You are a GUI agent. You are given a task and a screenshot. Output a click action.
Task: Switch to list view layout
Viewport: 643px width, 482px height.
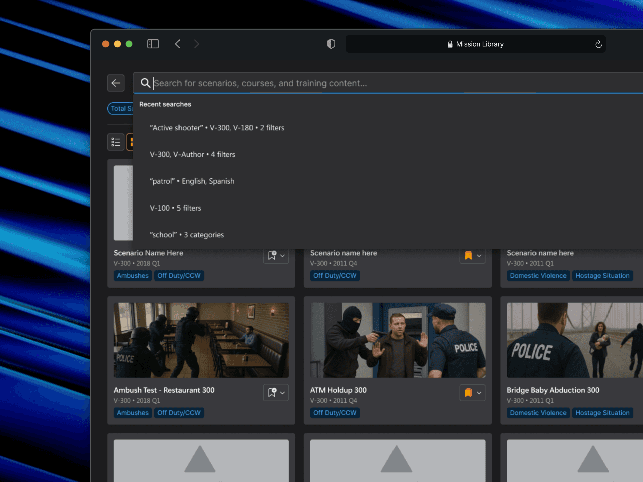tap(116, 142)
